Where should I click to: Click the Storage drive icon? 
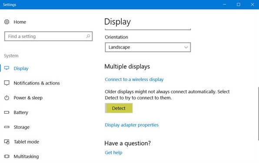click(x=7, y=127)
